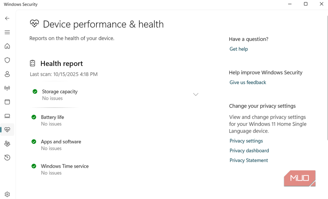Open Account protection person icon

coord(7,74)
